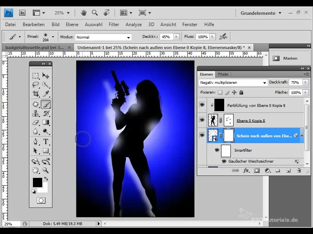Toggle lock image pixels

[227, 92]
